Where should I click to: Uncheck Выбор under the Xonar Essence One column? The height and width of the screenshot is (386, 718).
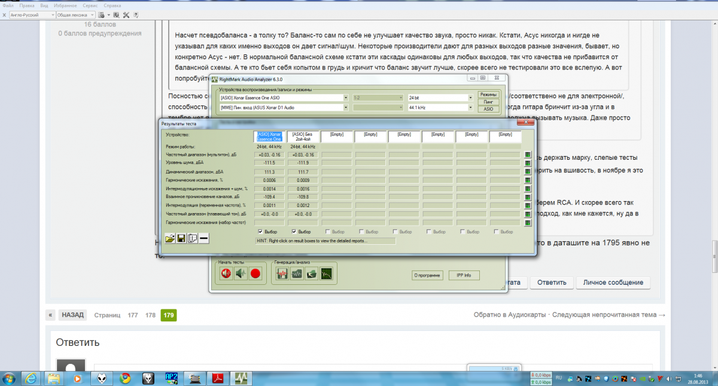(x=260, y=232)
